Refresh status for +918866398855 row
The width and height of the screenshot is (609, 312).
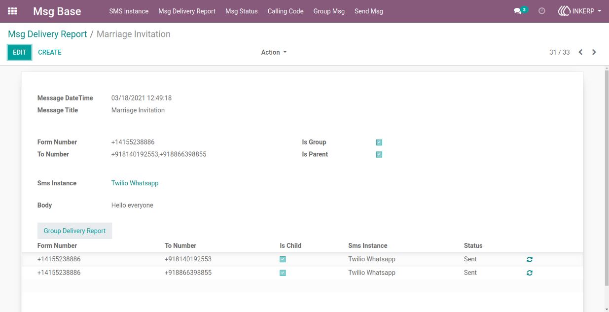(530, 273)
